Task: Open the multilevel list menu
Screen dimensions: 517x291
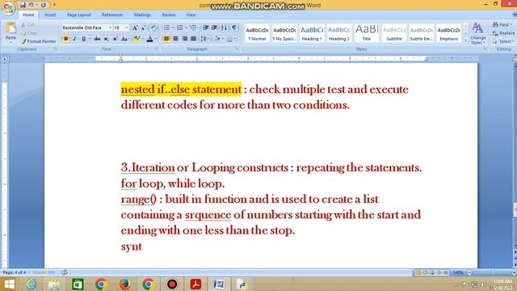Action: (194, 27)
